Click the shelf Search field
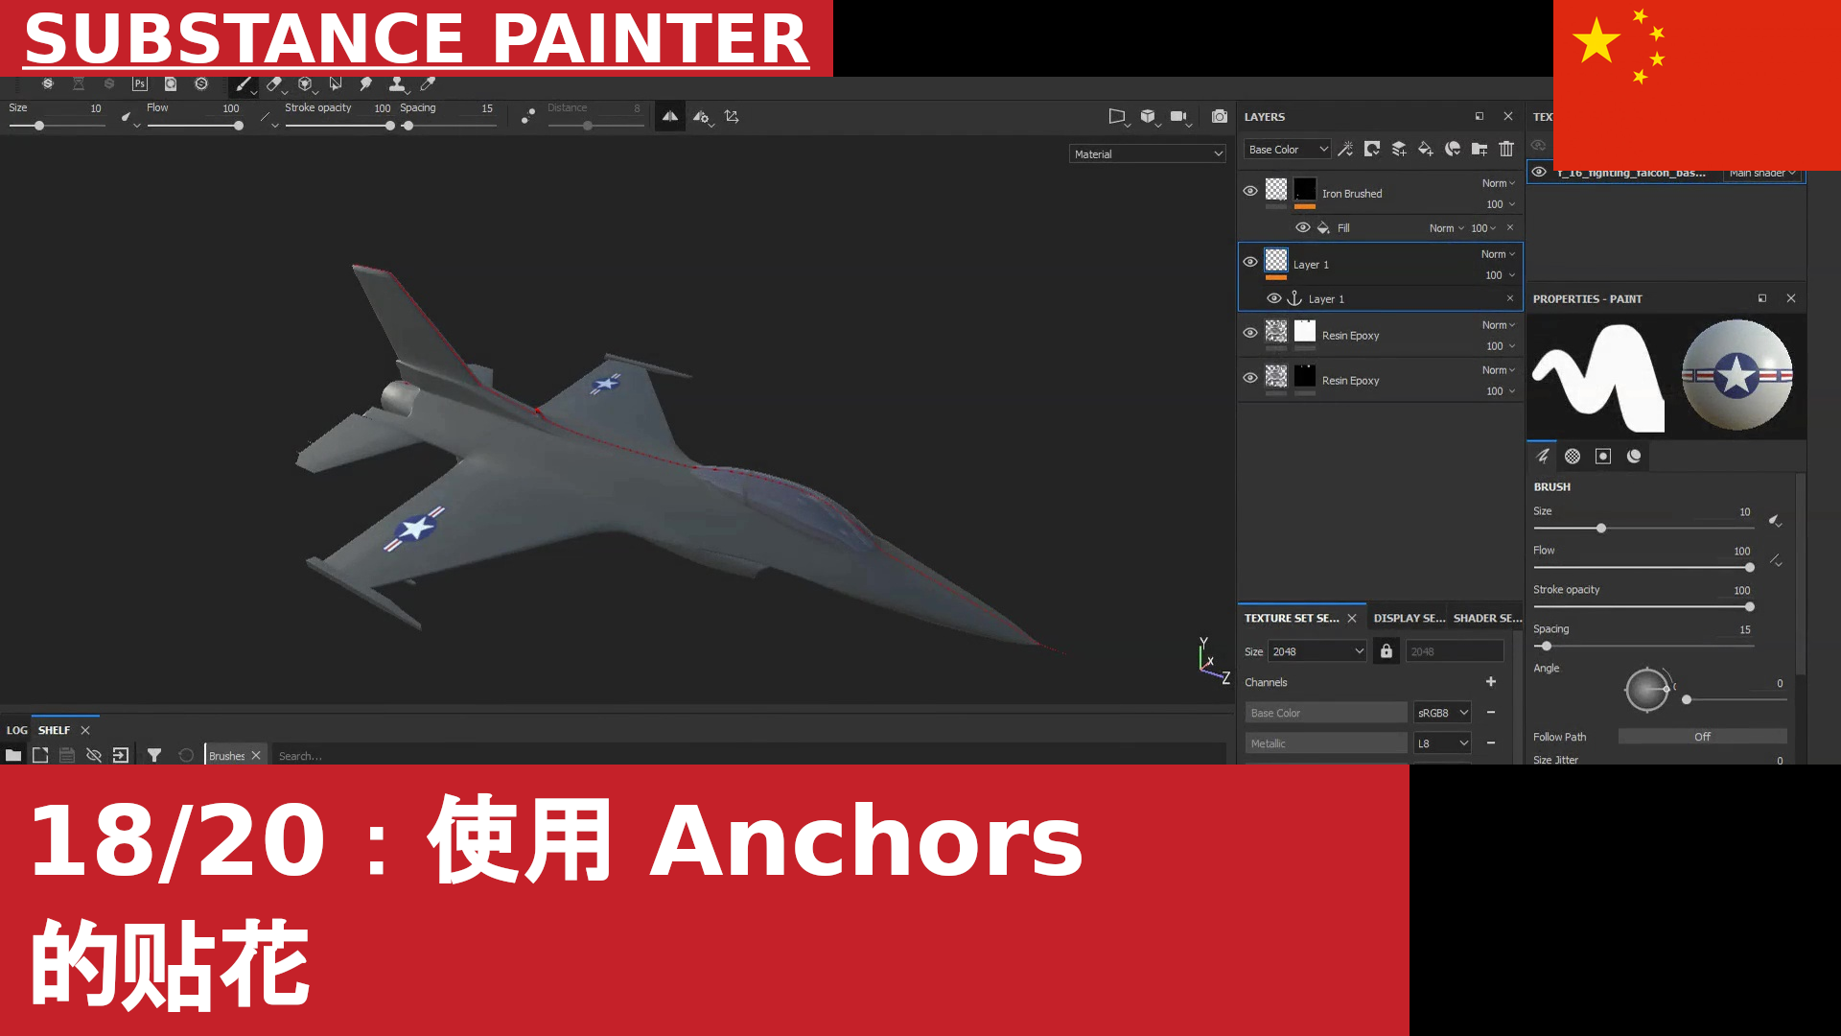This screenshot has width=1841, height=1036. [748, 757]
